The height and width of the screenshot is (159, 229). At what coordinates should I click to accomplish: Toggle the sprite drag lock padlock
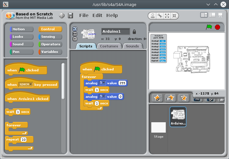[134, 32]
